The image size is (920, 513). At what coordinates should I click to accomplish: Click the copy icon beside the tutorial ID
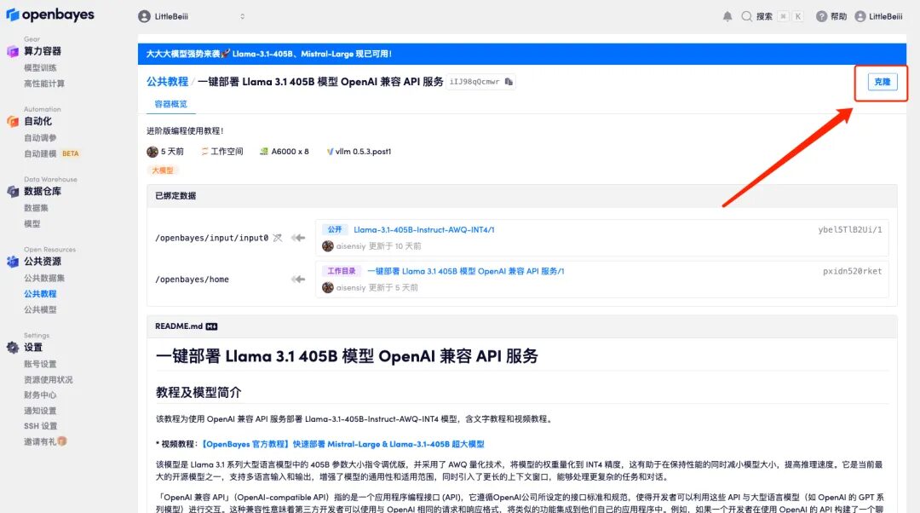tap(509, 82)
